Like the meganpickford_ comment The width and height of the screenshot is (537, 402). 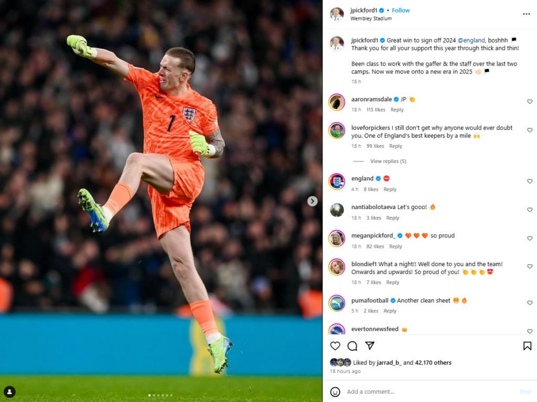(530, 238)
